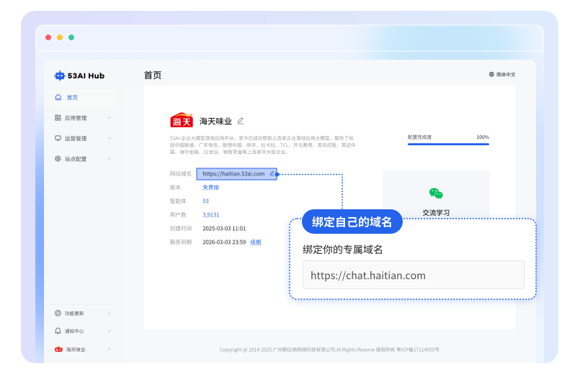This screenshot has width=580, height=374.
Task: Click the 绑定自己的域名 button
Action: click(352, 222)
